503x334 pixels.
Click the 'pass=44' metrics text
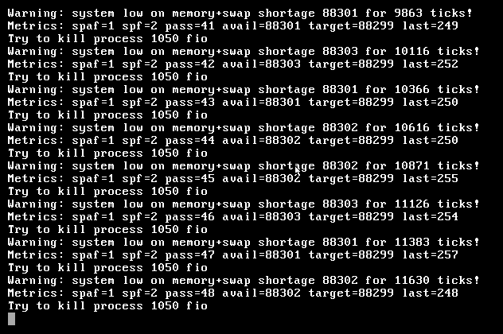click(x=190, y=141)
